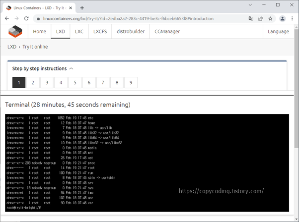The height and width of the screenshot is (222, 299).
Task: Click the Terminal time remaining heading
Action: click(x=68, y=105)
